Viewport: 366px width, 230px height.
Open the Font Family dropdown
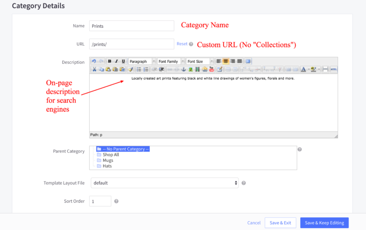pos(171,61)
